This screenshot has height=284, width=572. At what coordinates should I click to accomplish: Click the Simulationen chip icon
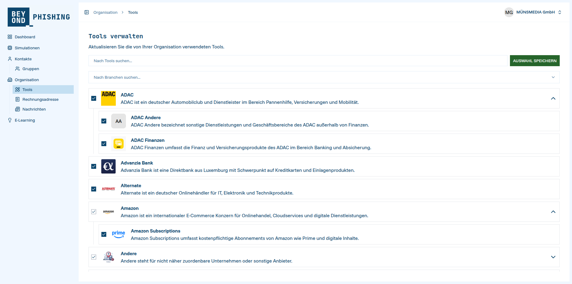(x=10, y=48)
